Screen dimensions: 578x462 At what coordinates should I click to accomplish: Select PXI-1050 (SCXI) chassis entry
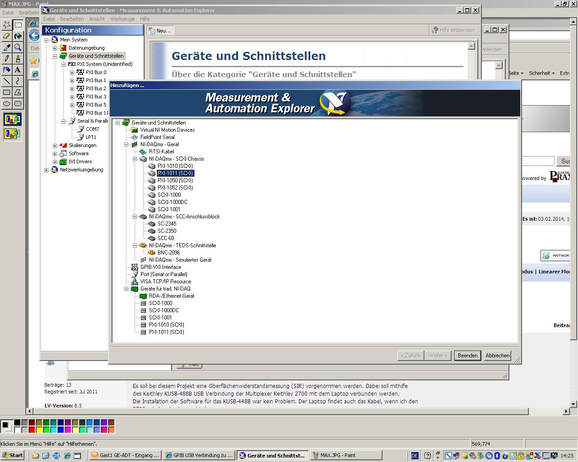pyautogui.click(x=175, y=180)
